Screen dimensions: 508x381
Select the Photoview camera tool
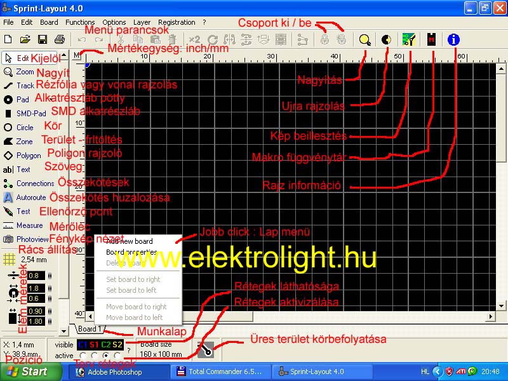[25, 239]
